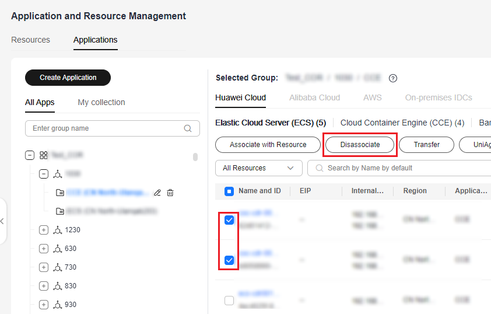Viewport: 491px width, 314px height.
Task: Open the My collection tab
Action: point(101,102)
